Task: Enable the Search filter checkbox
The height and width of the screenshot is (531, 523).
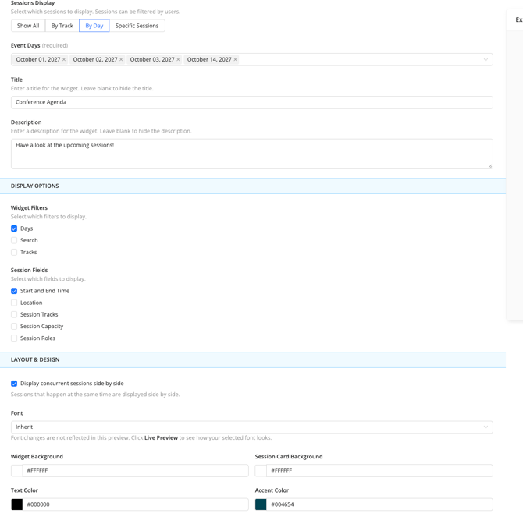Action: [x=14, y=240]
